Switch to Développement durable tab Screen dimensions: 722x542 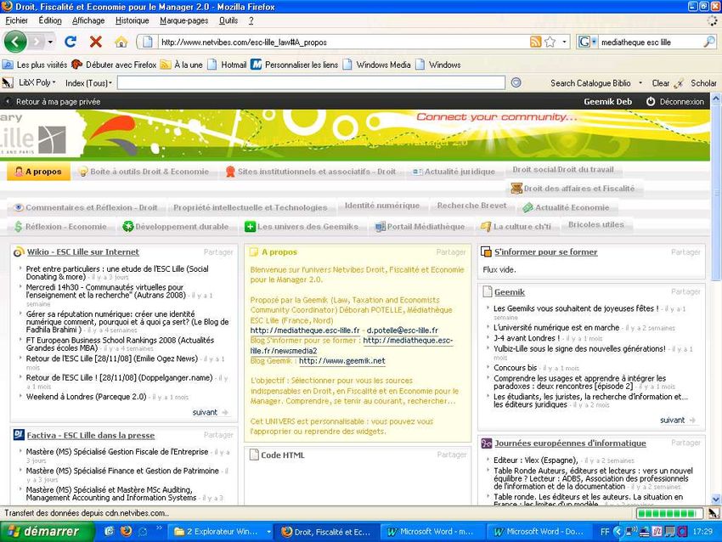(176, 227)
